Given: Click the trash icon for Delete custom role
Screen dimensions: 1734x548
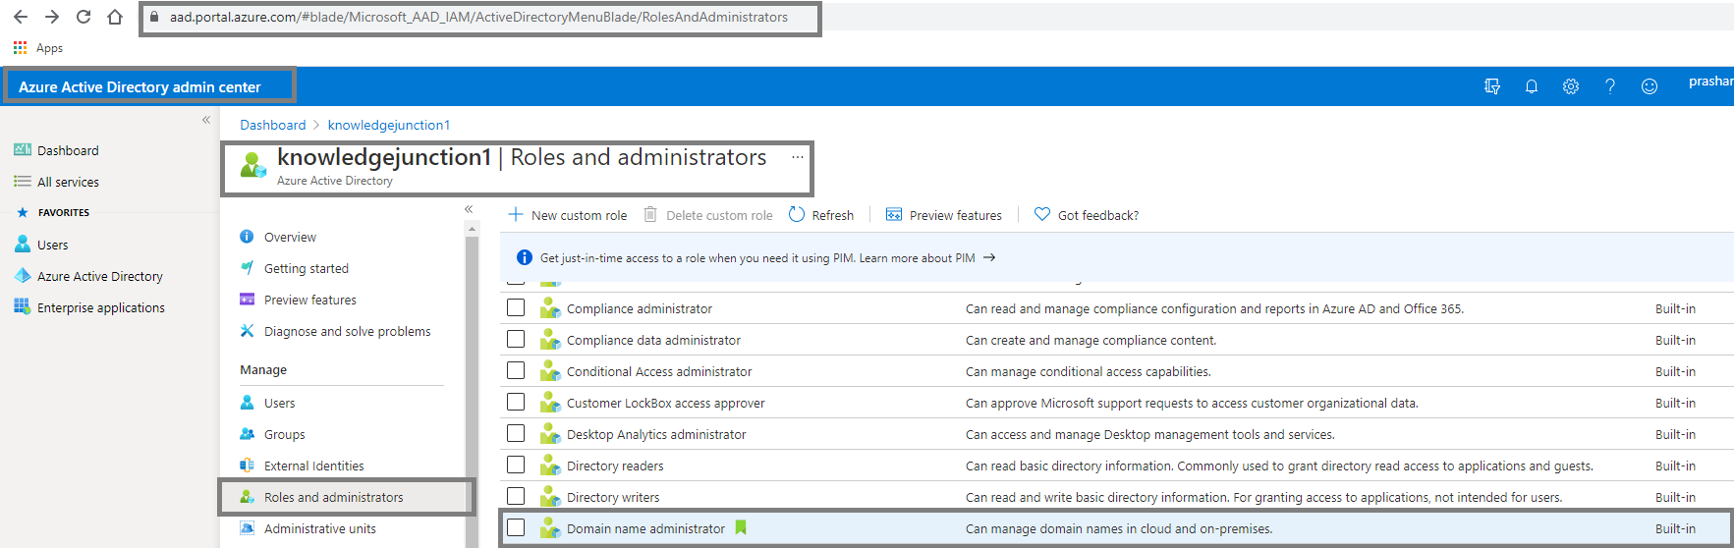Looking at the screenshot, I should 650,214.
